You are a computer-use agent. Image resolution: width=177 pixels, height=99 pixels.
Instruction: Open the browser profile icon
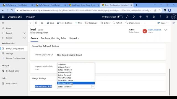point(170,10)
